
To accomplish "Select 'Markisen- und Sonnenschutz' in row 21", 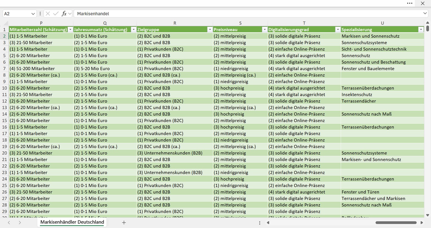I will click(x=382, y=160).
